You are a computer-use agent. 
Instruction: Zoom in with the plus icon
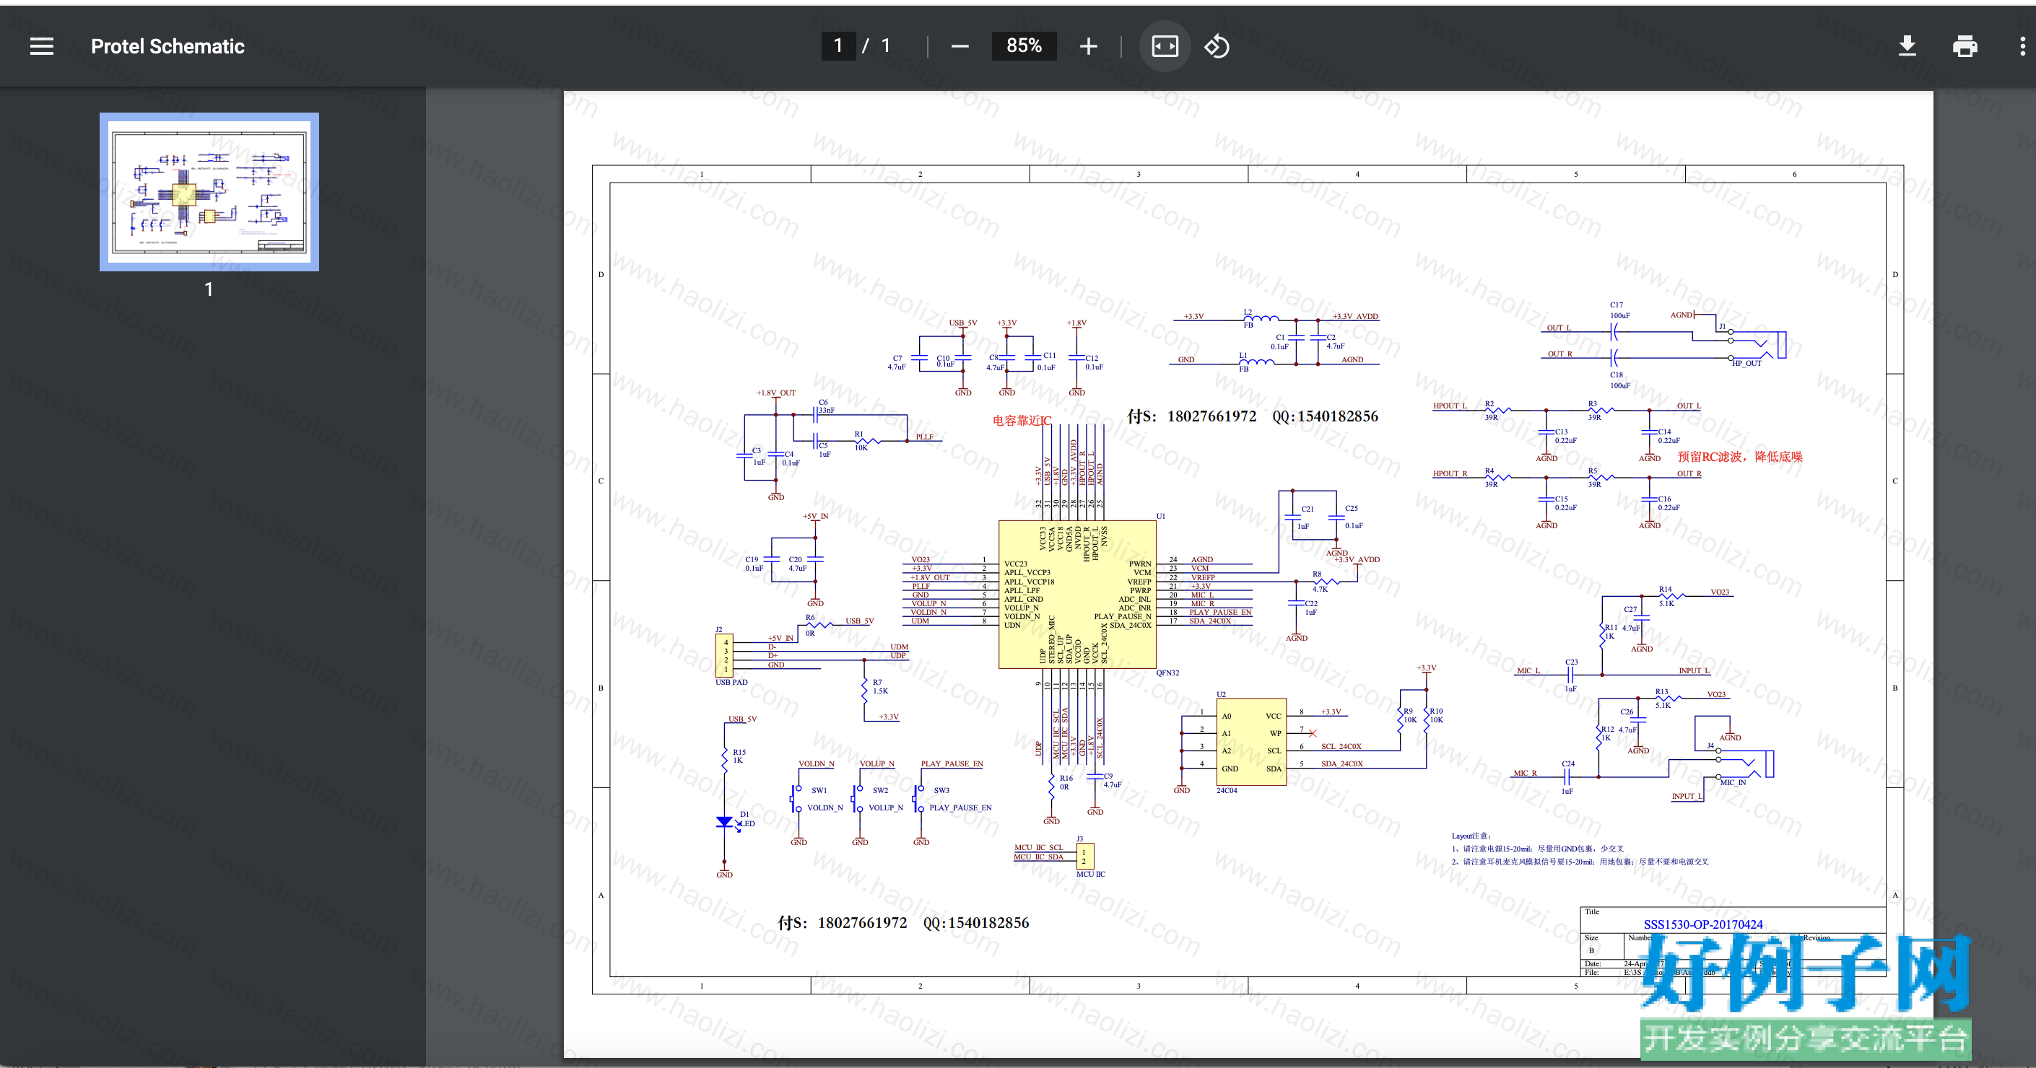click(1088, 47)
